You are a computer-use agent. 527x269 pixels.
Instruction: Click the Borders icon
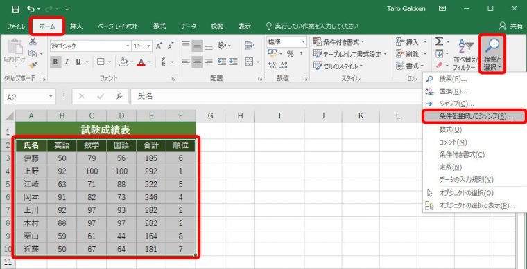pyautogui.click(x=101, y=62)
